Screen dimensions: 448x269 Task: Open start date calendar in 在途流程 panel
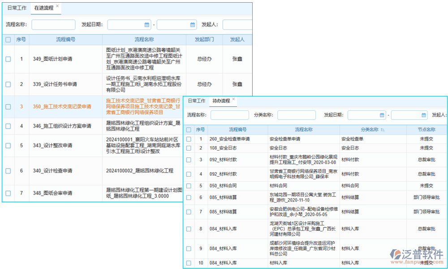[x=146, y=25]
